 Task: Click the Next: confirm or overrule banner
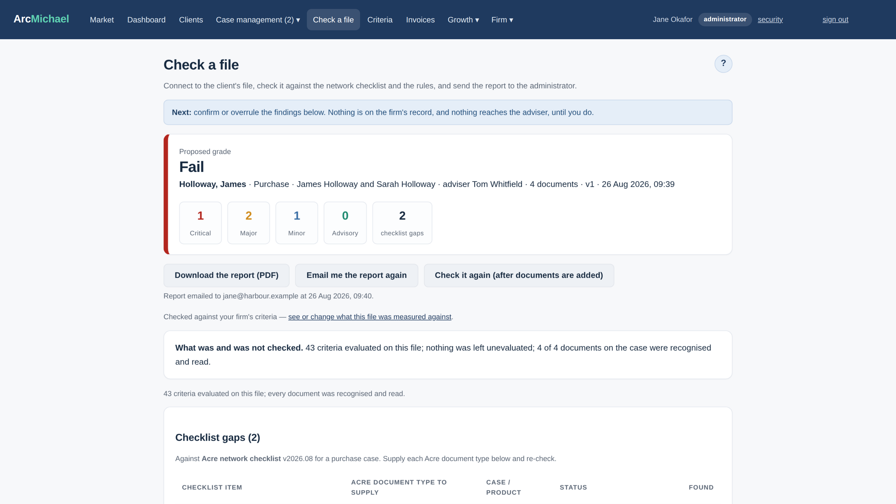[448, 112]
